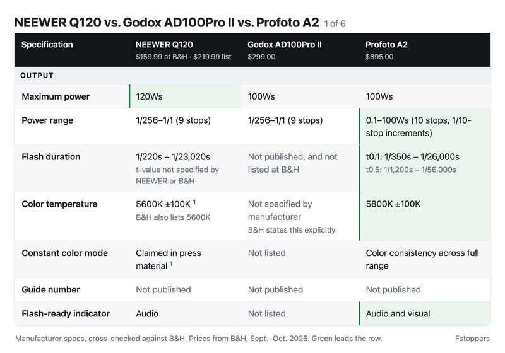Select the 'Color temperature' row label
The image size is (505, 353).
click(x=59, y=204)
